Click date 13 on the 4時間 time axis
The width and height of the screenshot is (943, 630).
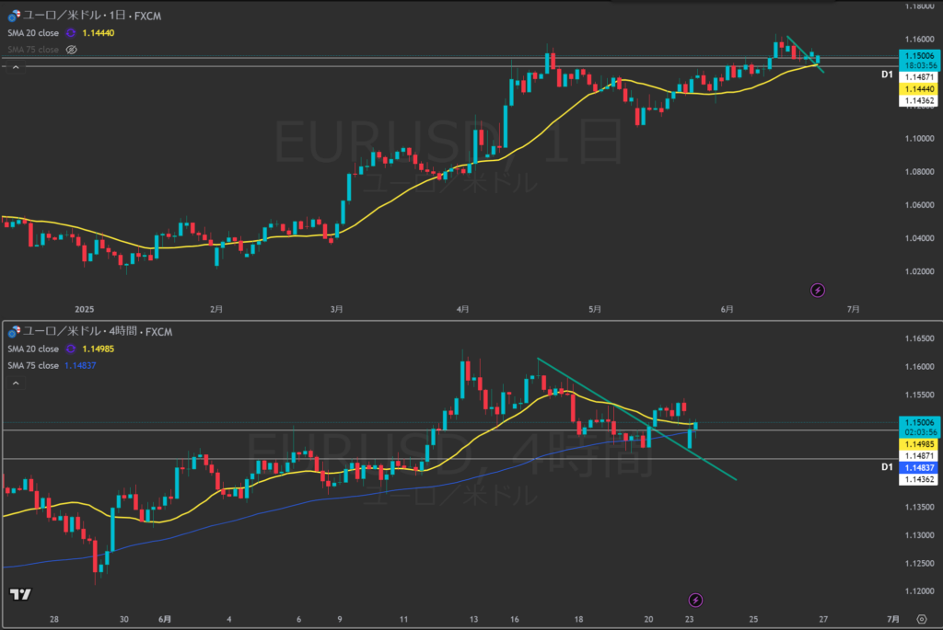474,619
